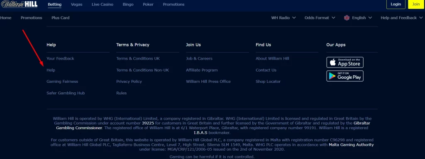Click the Join Us heading
The height and width of the screenshot is (159, 425).
coord(193,45)
